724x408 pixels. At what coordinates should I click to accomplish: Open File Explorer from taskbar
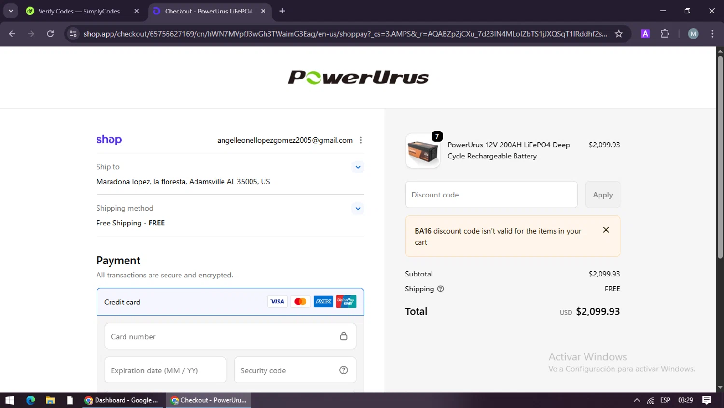pos(50,400)
